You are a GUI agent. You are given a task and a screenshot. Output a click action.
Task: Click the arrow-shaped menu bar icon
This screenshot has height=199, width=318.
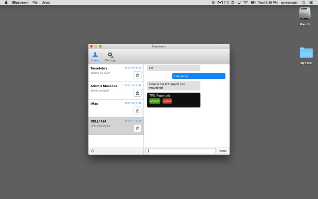pyautogui.click(x=213, y=2)
